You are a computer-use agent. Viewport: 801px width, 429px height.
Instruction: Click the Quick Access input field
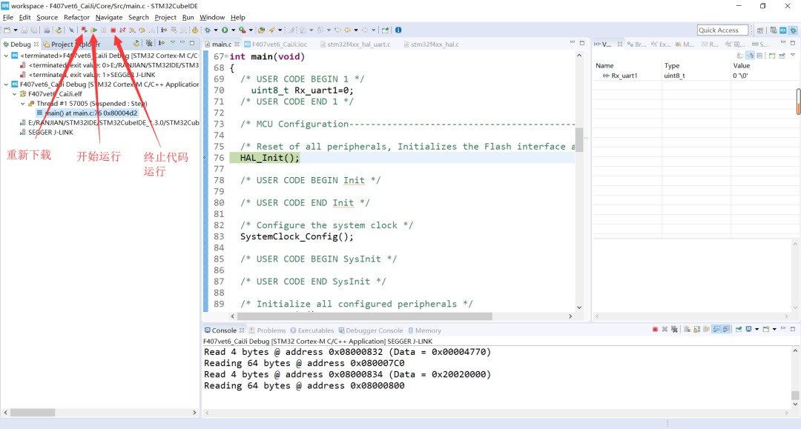[x=722, y=30]
